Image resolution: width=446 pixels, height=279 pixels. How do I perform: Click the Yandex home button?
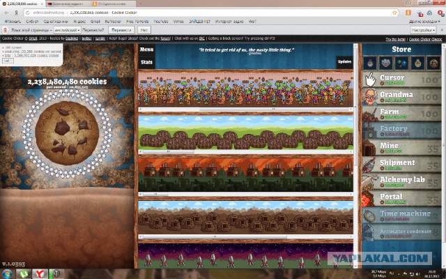click(17, 13)
